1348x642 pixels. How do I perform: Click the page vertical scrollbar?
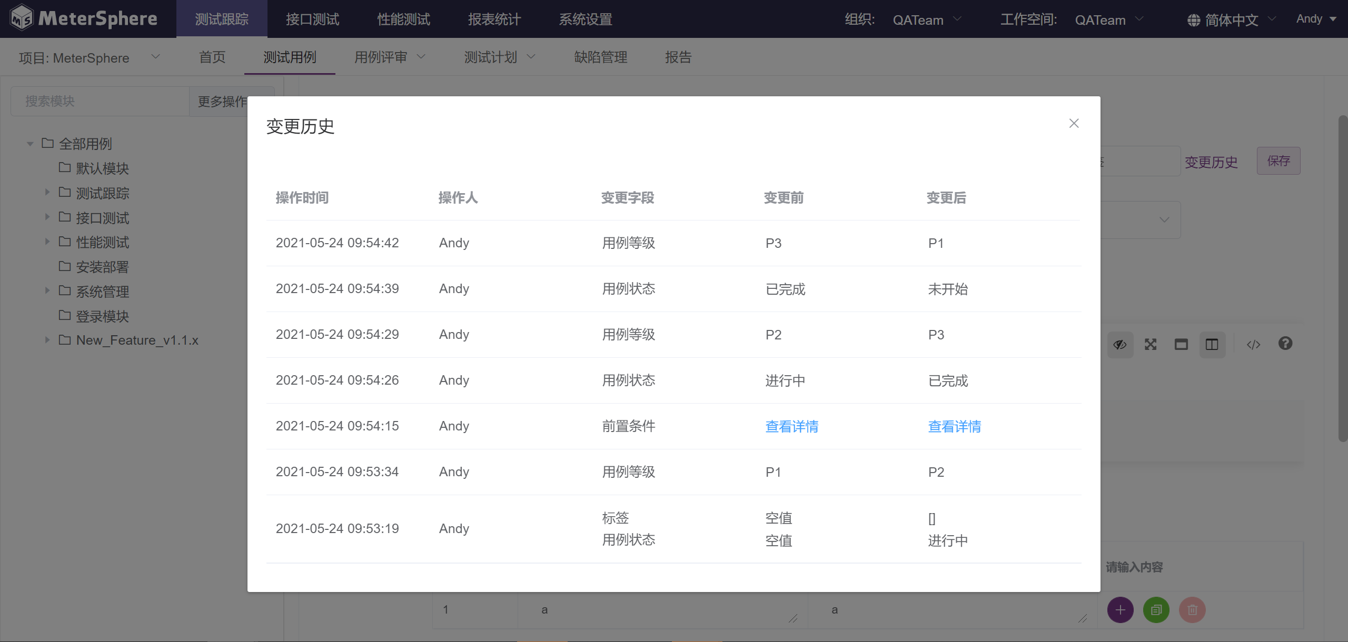(1343, 279)
